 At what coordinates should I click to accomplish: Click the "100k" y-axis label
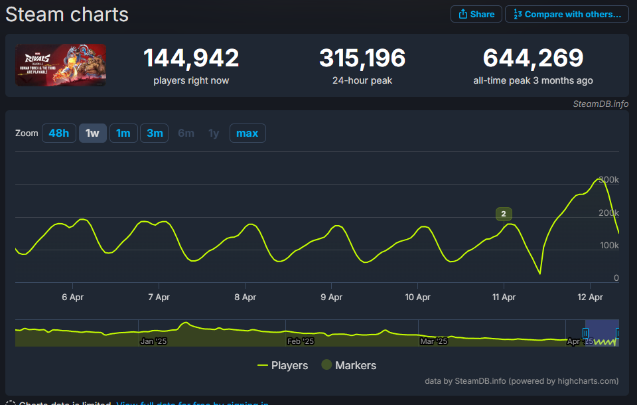click(x=609, y=245)
